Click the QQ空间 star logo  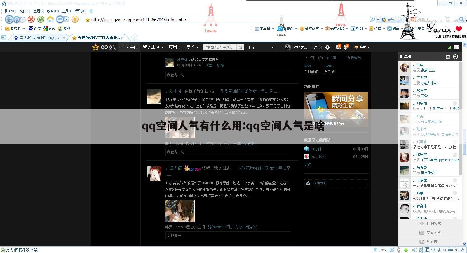click(x=95, y=47)
